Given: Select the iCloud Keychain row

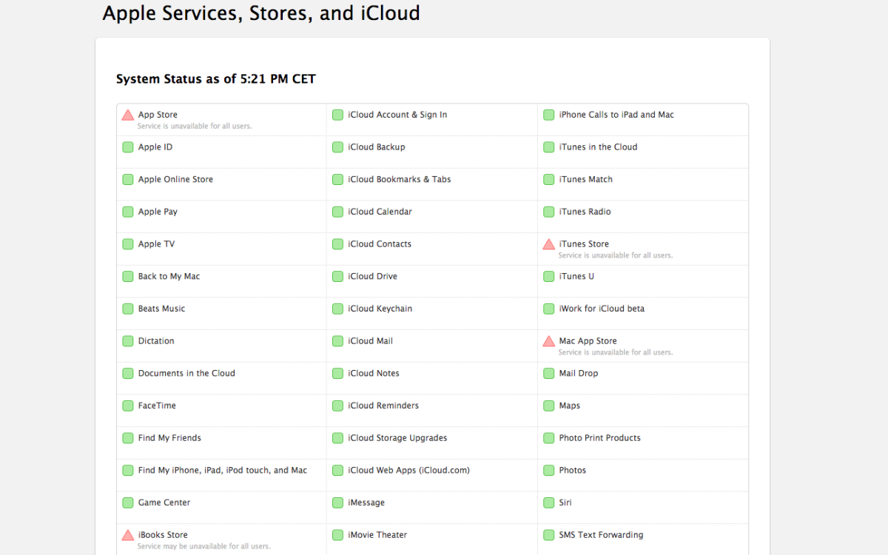Looking at the screenshot, I should coord(380,309).
